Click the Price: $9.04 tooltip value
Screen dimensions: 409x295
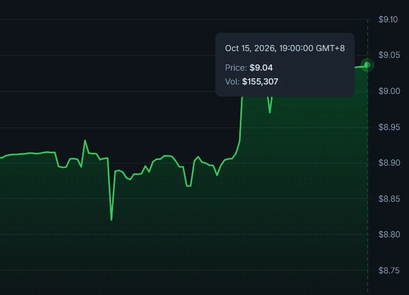tap(249, 68)
